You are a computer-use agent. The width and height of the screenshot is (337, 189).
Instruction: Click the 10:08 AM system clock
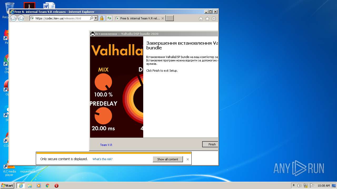point(324,186)
